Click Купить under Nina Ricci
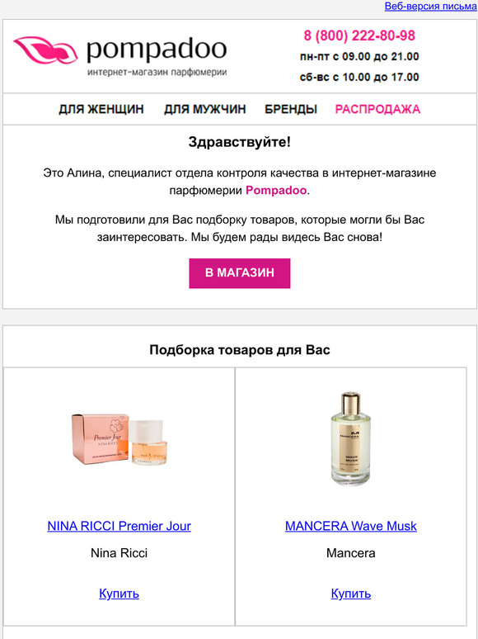This screenshot has width=478, height=639. pyautogui.click(x=119, y=594)
